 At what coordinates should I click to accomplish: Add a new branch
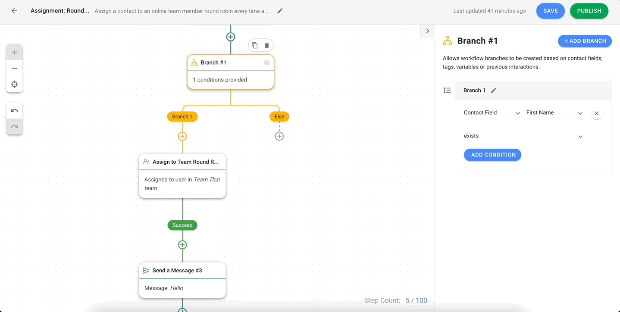[585, 41]
